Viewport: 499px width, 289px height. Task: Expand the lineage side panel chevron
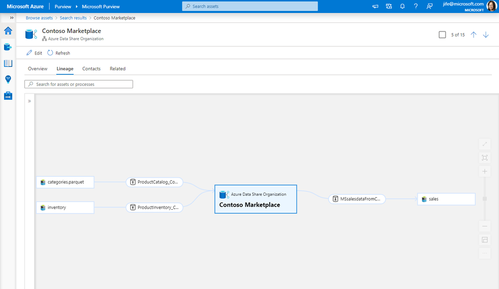pyautogui.click(x=29, y=101)
